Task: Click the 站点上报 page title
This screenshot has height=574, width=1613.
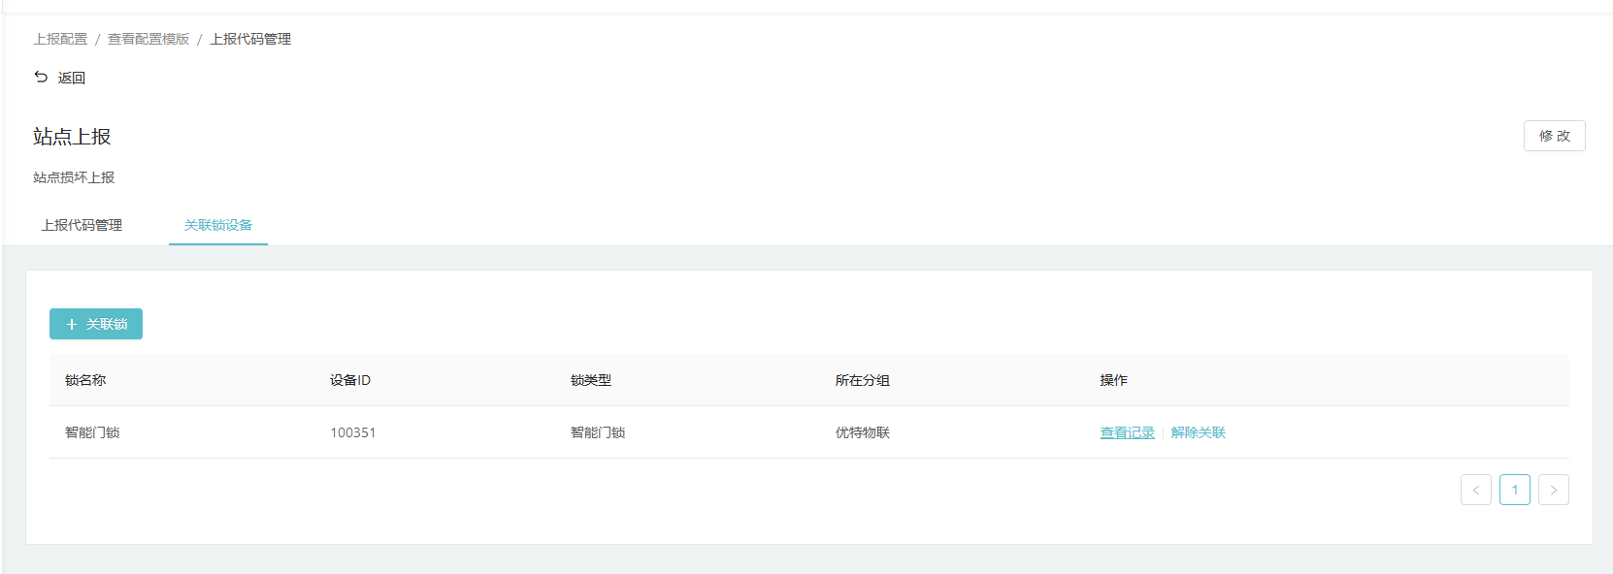Action: (x=72, y=137)
